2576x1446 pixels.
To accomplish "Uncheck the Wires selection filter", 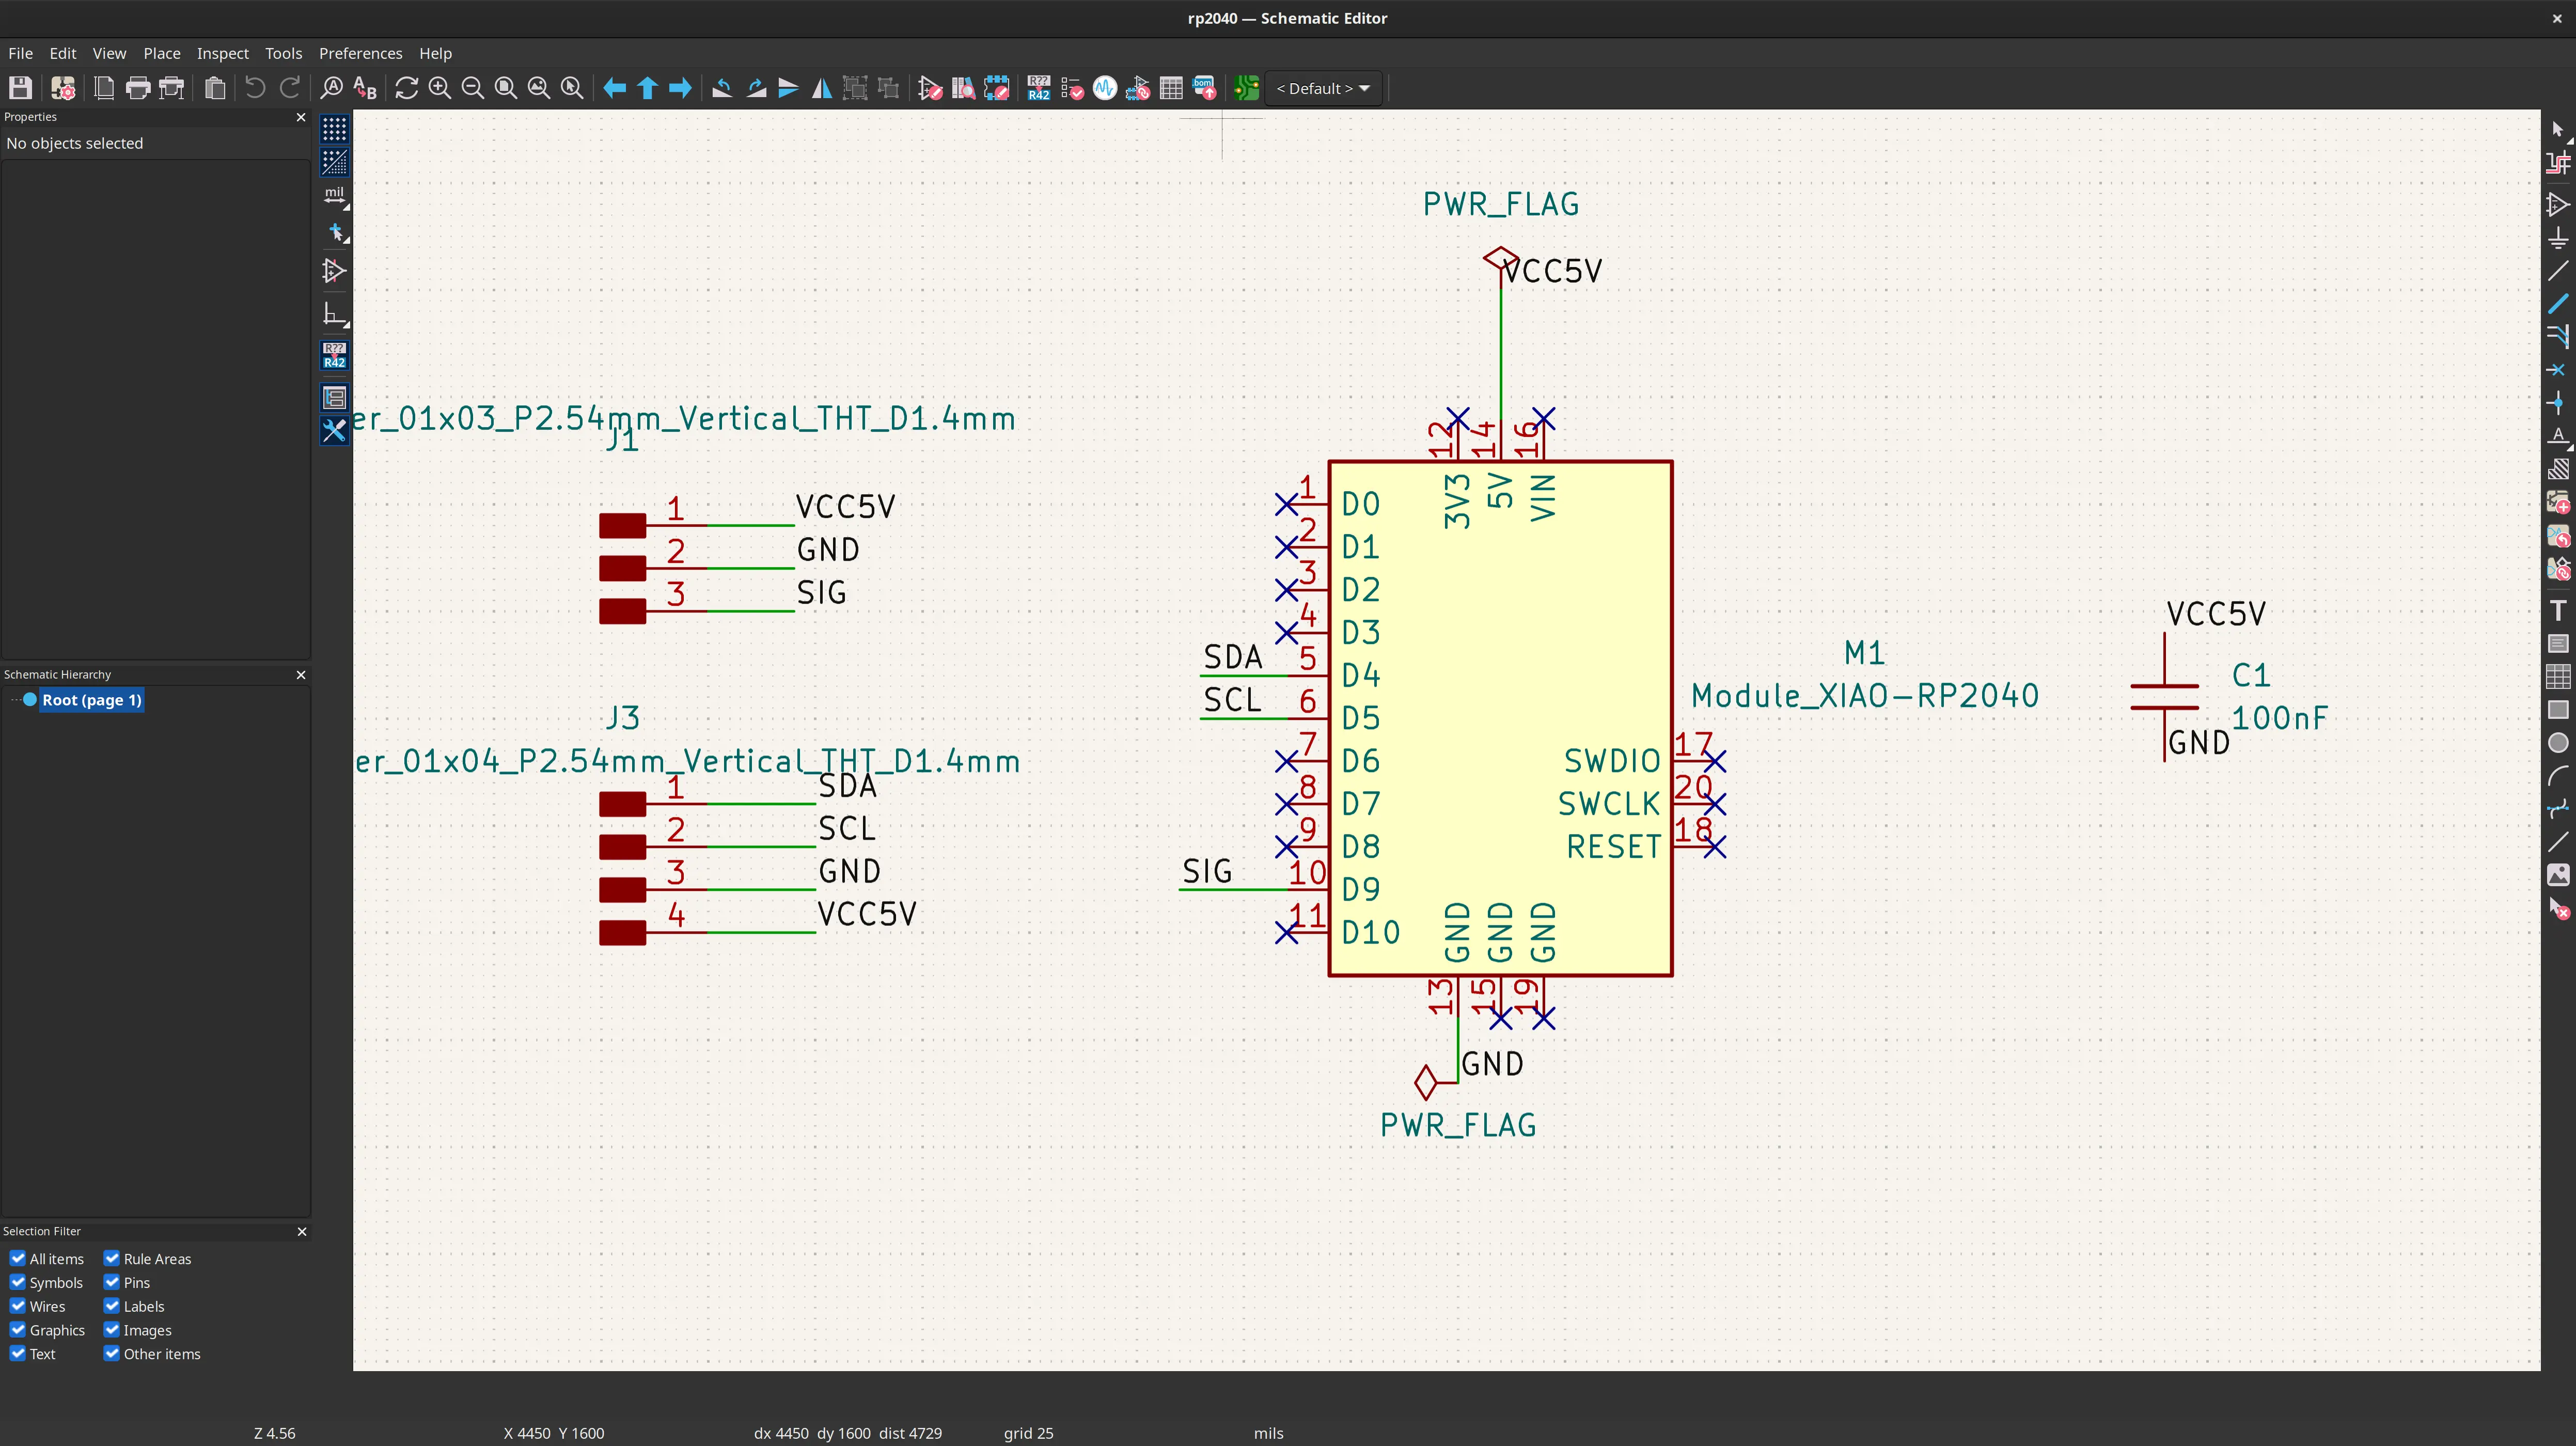I will click(x=18, y=1306).
